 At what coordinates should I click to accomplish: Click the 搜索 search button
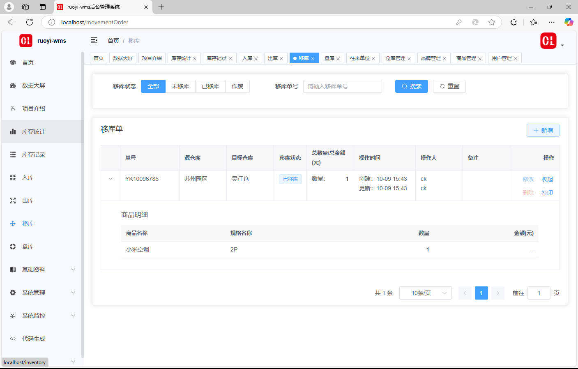[x=411, y=86]
